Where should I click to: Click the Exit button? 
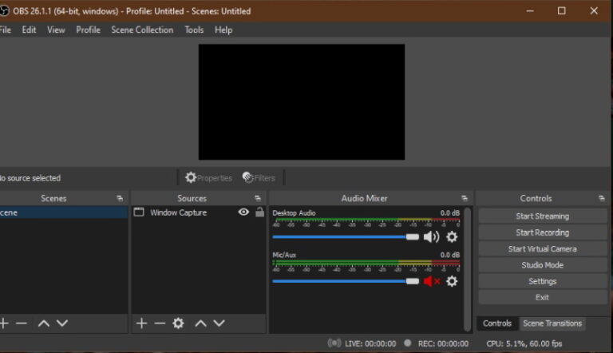542,297
